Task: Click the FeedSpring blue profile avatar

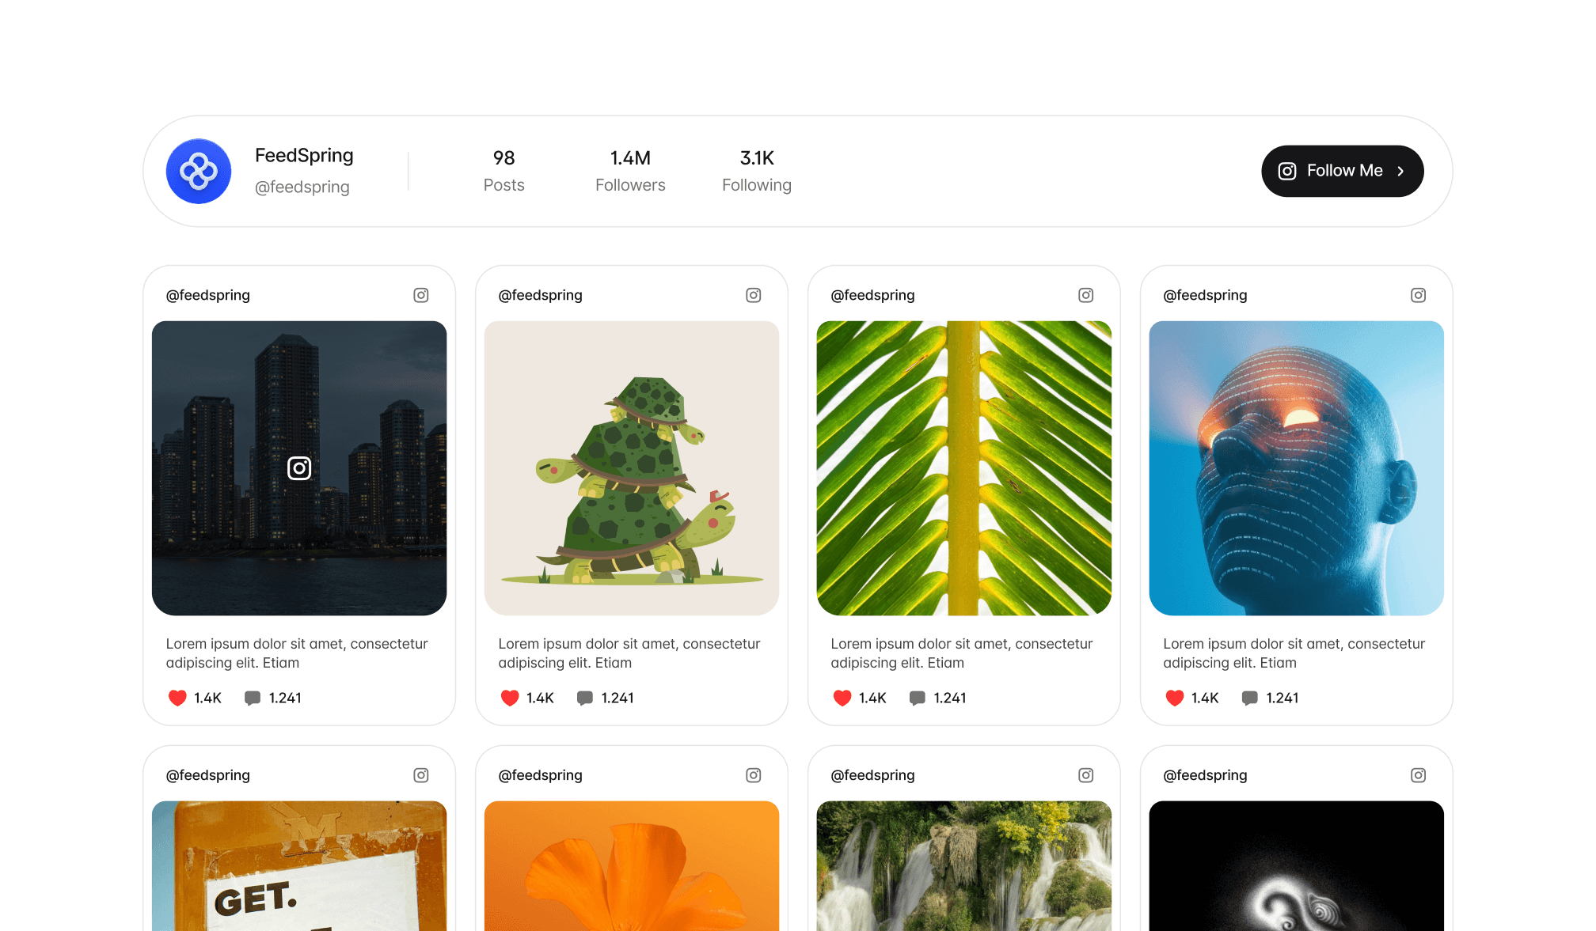Action: click(199, 171)
